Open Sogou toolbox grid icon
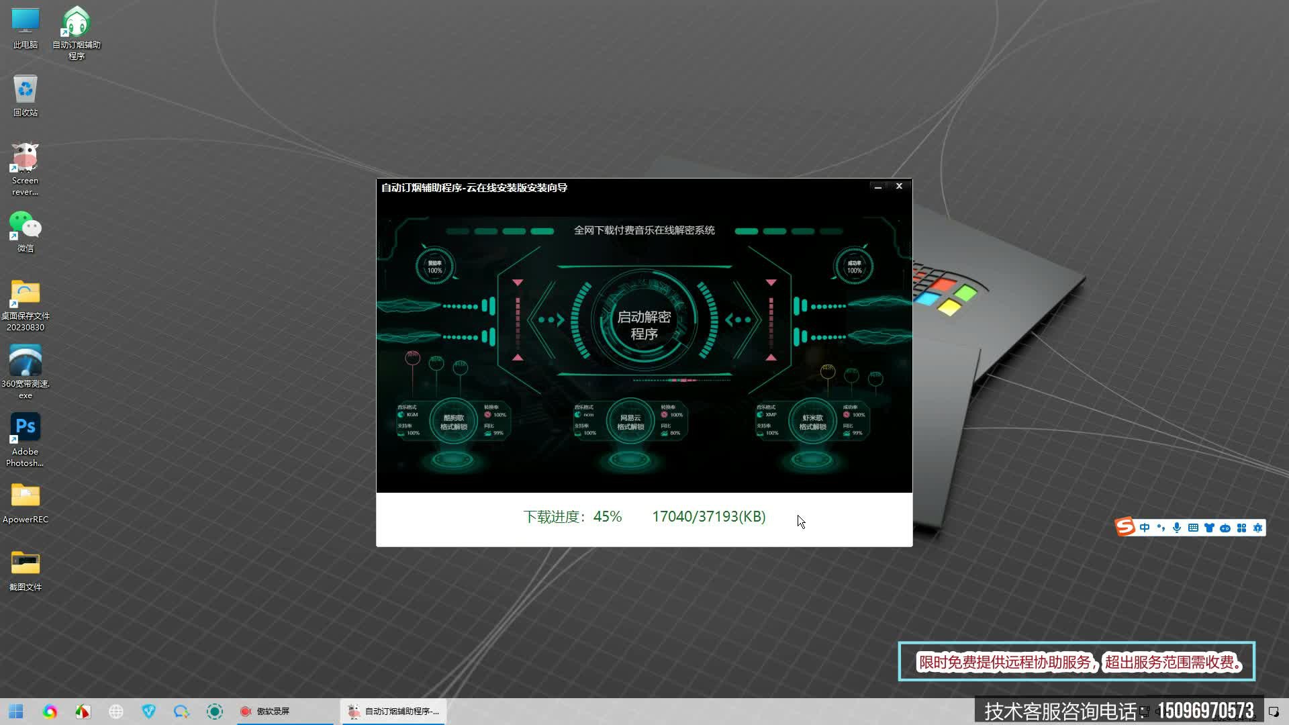This screenshot has width=1289, height=725. [x=1241, y=528]
